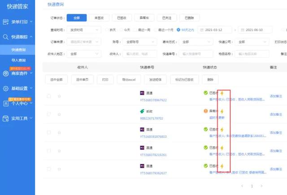Click calendar icon in 2021-06-10 date field
This screenshot has height=195, width=287.
pyautogui.click(x=242, y=30)
